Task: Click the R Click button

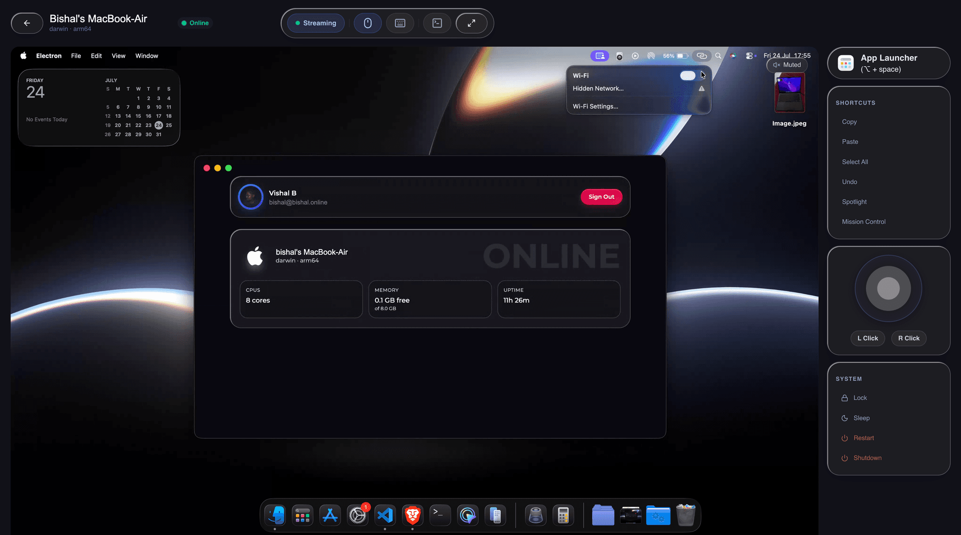Action: pos(909,338)
